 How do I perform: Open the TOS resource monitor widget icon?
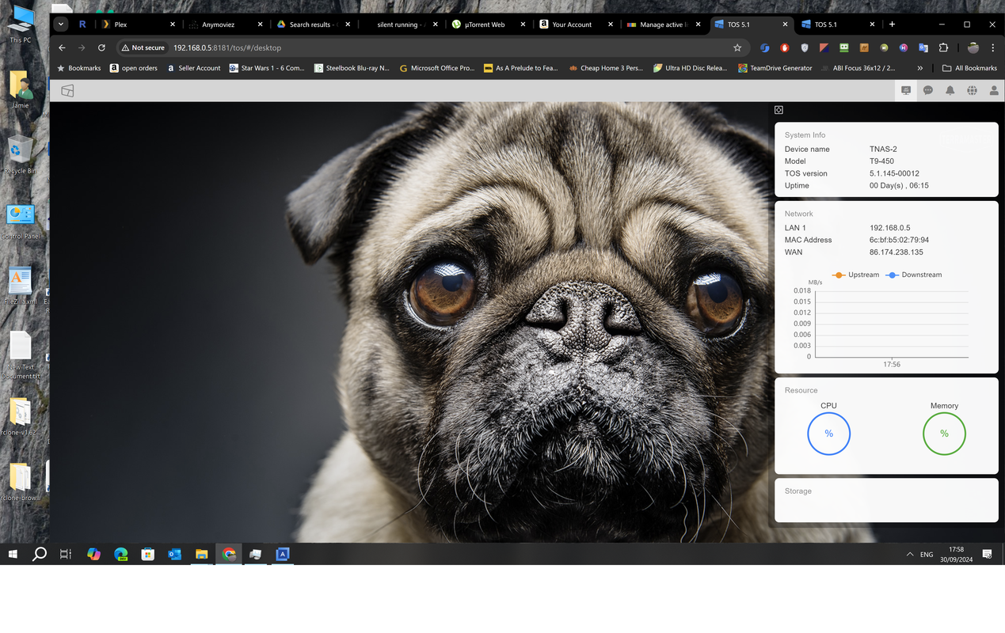[x=906, y=90]
